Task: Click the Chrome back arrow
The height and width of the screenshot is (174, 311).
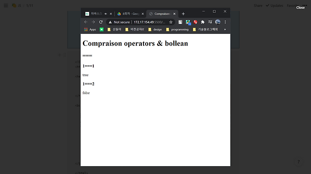Action: click(x=86, y=22)
